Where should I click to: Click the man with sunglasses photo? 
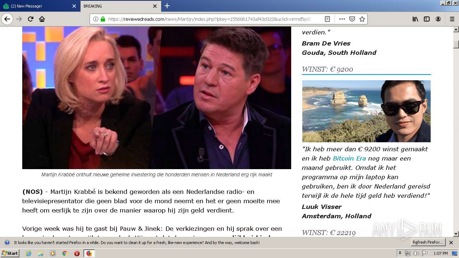click(x=366, y=111)
